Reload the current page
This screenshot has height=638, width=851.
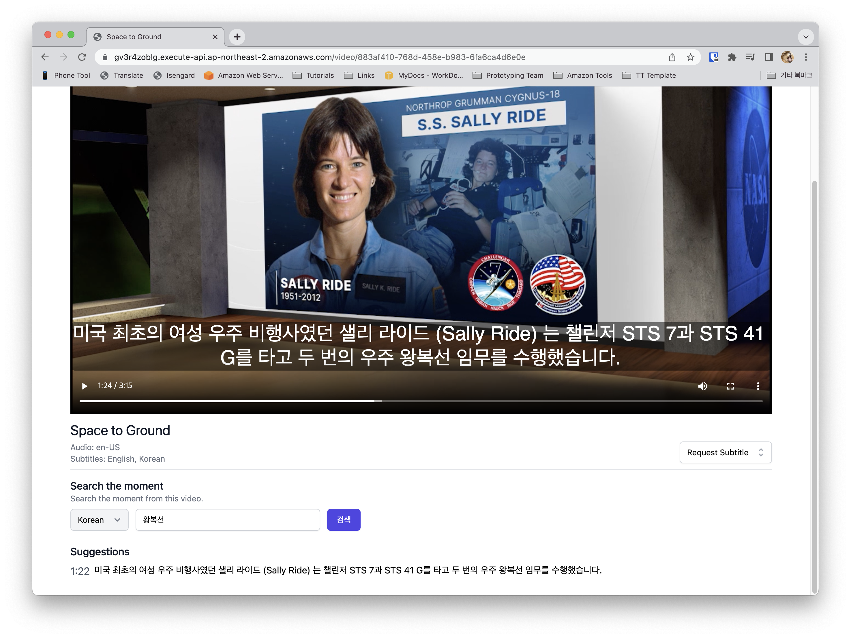click(x=82, y=57)
